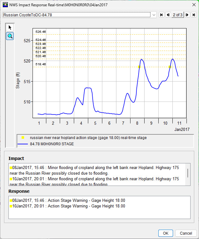Click the application icon in title bar
Image resolution: width=199 pixels, height=239 pixels.
pyautogui.click(x=5, y=5)
